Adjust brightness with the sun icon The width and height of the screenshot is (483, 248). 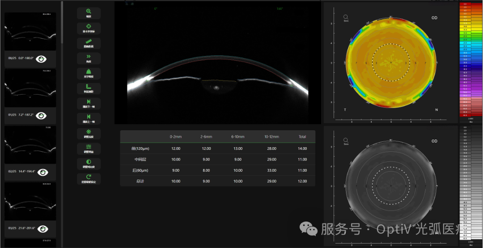pos(89,133)
